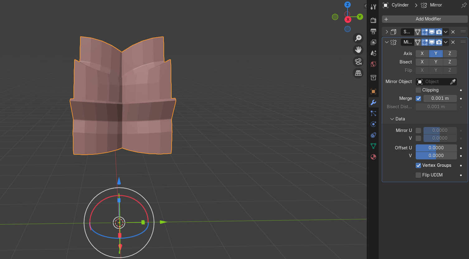The image size is (469, 259).
Task: Click the Cylinder object breadcrumb icon
Action: [x=386, y=5]
